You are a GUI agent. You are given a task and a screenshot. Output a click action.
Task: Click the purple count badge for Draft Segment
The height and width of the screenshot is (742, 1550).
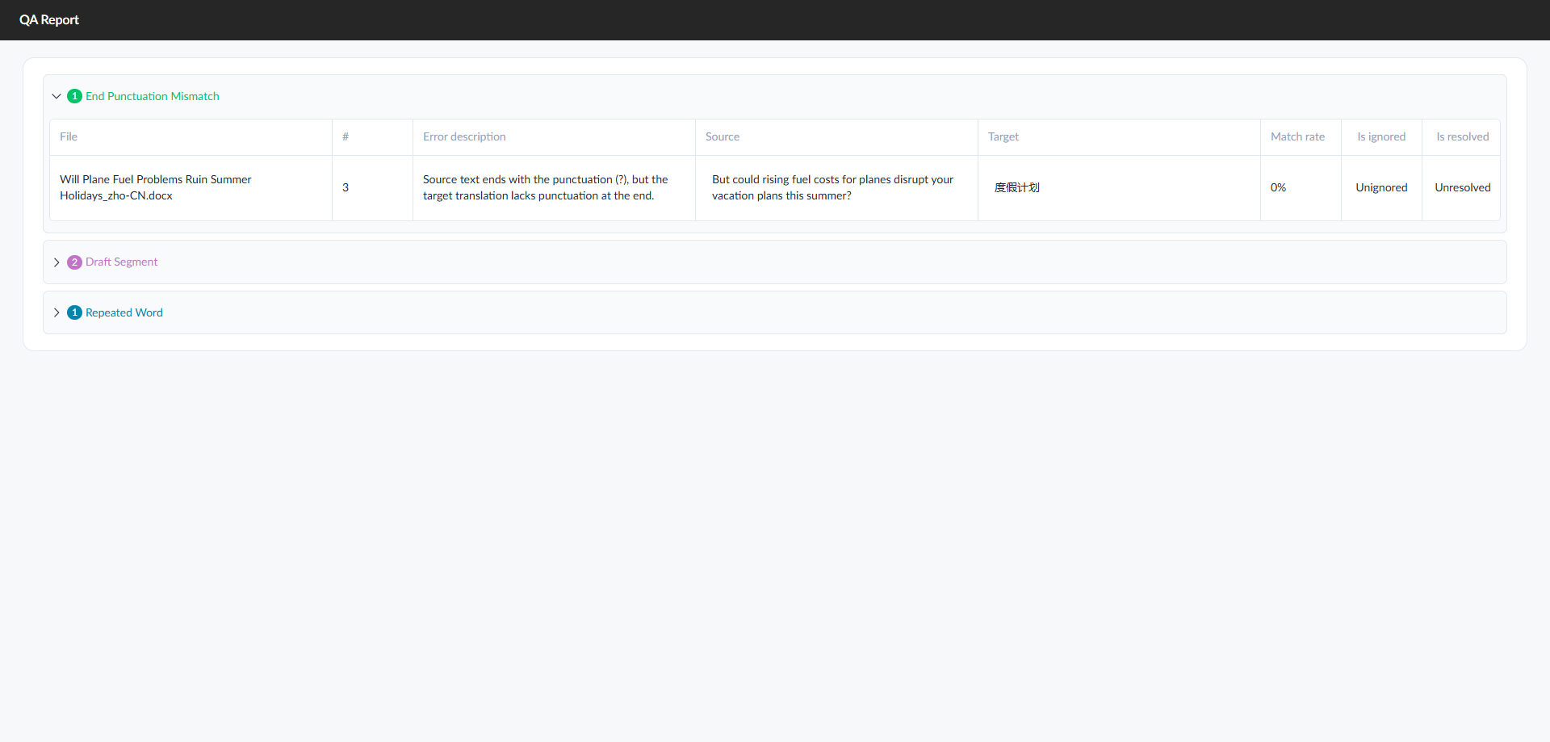[x=74, y=262]
